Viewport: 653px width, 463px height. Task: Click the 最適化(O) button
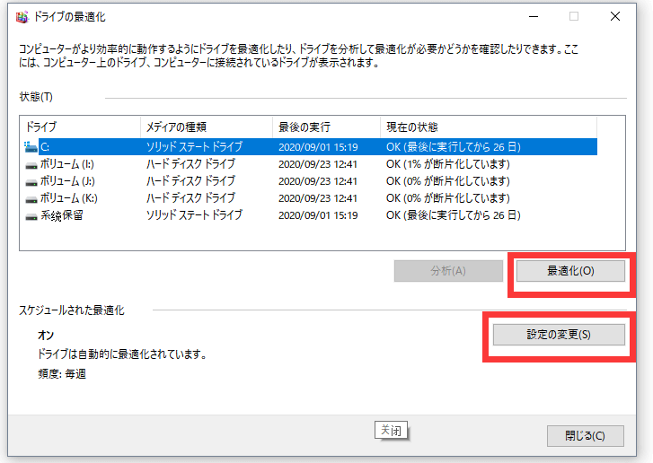click(x=570, y=271)
